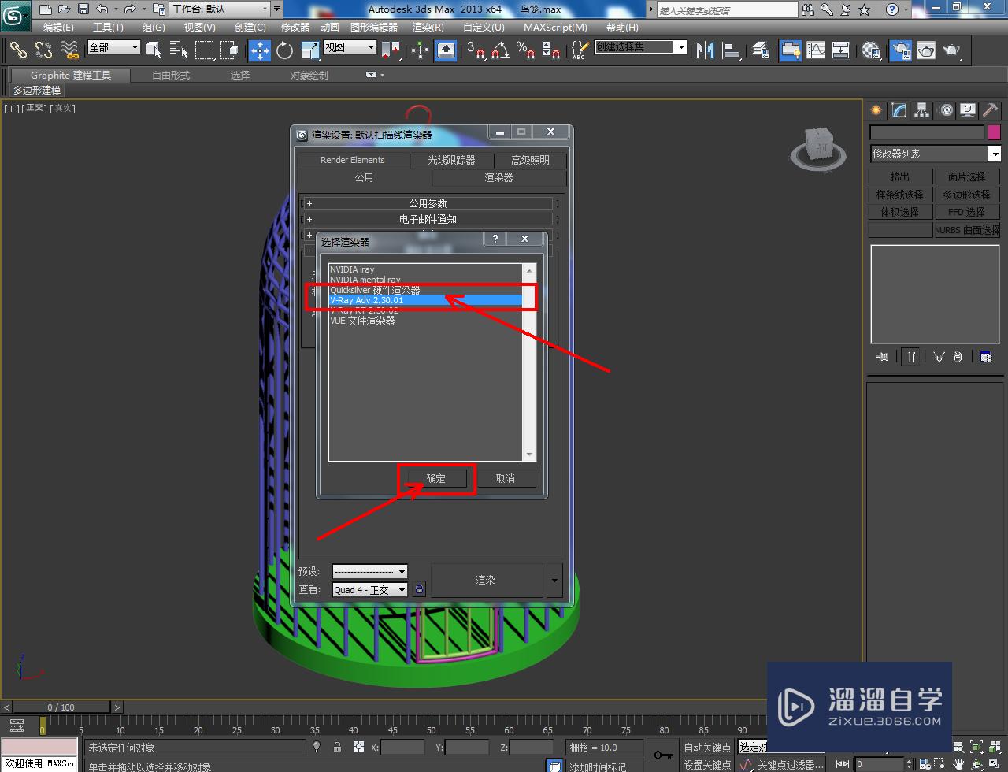The height and width of the screenshot is (772, 1008).
Task: Toggle Angle Snap button
Action: coord(501,50)
